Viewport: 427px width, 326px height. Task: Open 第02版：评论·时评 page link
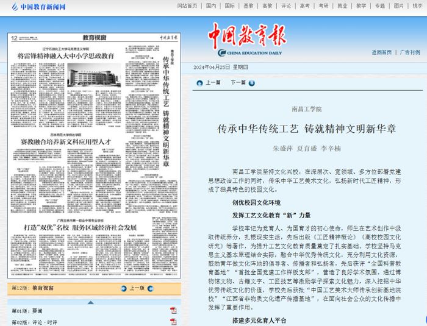pos(34,322)
